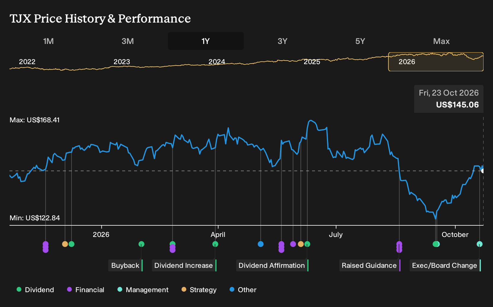Click the white current price point on chart

pyautogui.click(x=483, y=171)
